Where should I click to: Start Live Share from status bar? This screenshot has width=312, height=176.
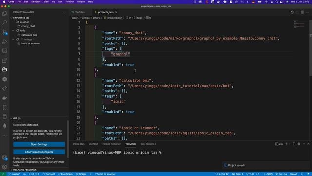tap(65, 174)
